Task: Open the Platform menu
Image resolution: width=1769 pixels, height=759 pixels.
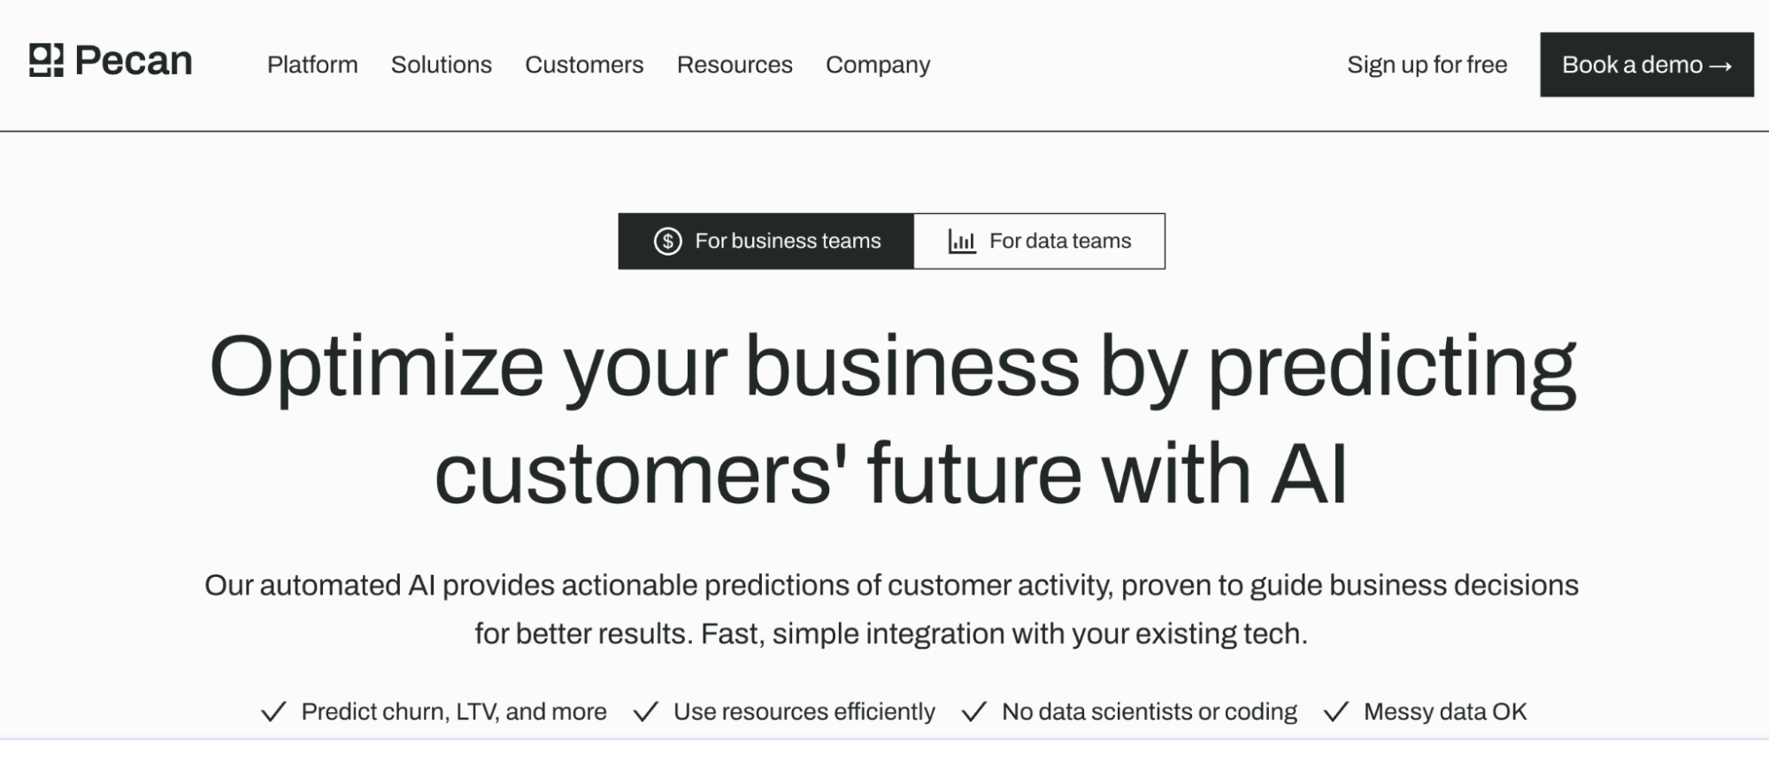Action: pyautogui.click(x=312, y=65)
